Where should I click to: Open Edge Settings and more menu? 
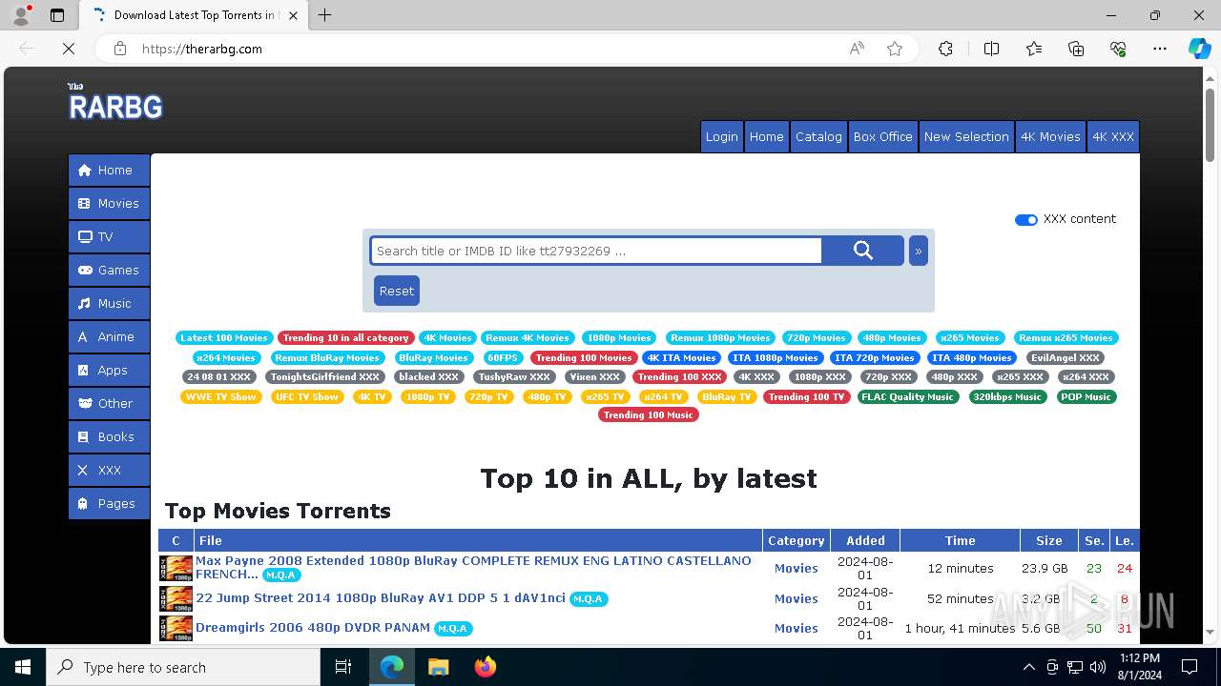pyautogui.click(x=1160, y=49)
